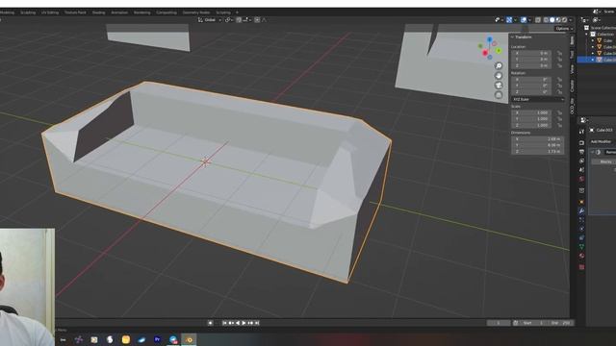
Task: Switch to the UV Editing workspace tab
Action: pyautogui.click(x=50, y=12)
